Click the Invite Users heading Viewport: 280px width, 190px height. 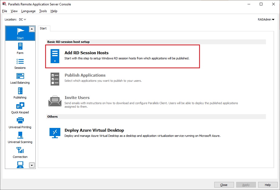tap(77, 98)
